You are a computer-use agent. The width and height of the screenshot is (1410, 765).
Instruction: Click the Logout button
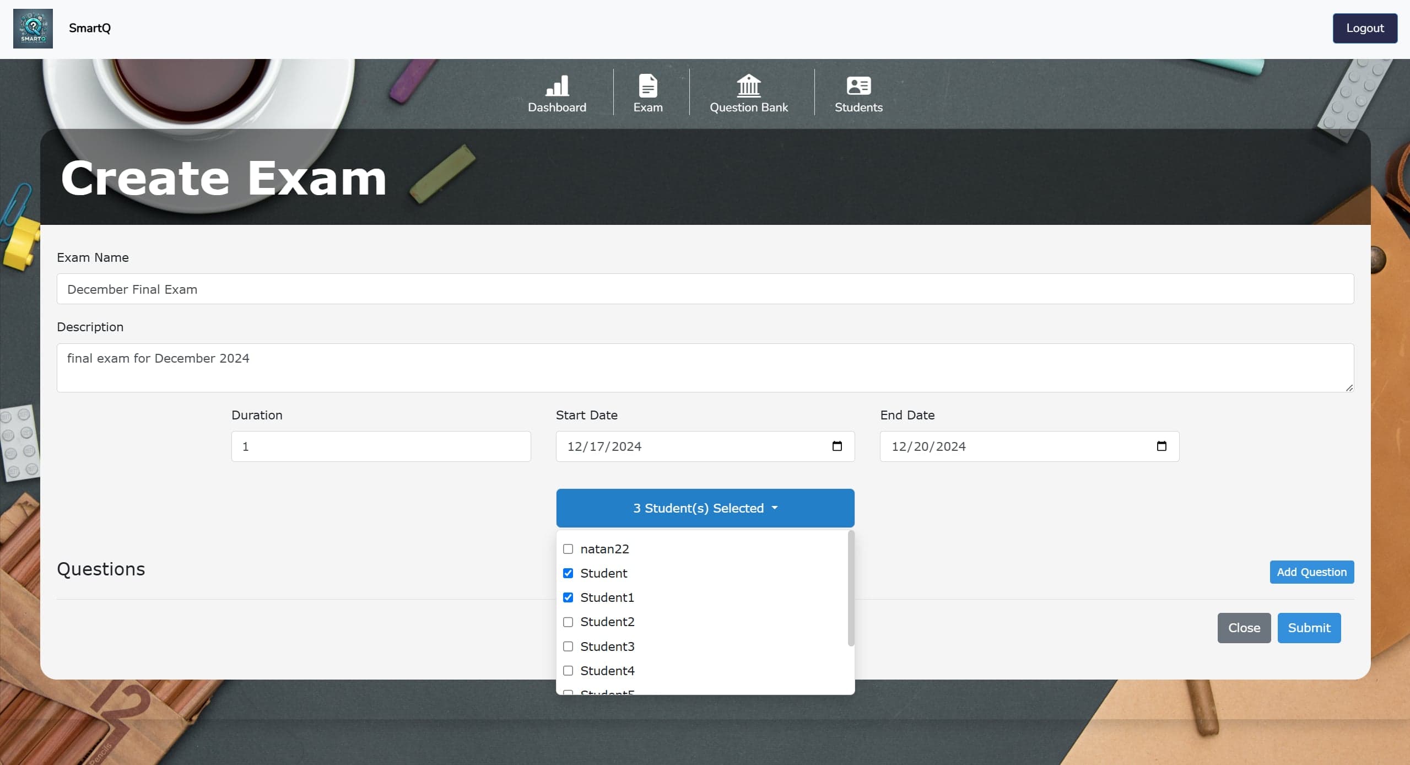coord(1365,28)
